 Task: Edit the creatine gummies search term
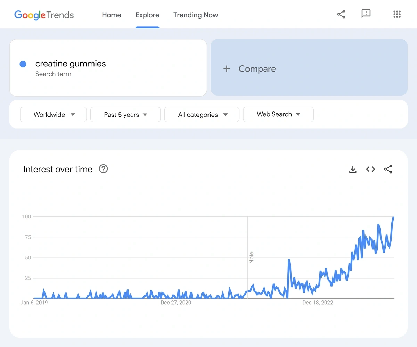(x=71, y=64)
